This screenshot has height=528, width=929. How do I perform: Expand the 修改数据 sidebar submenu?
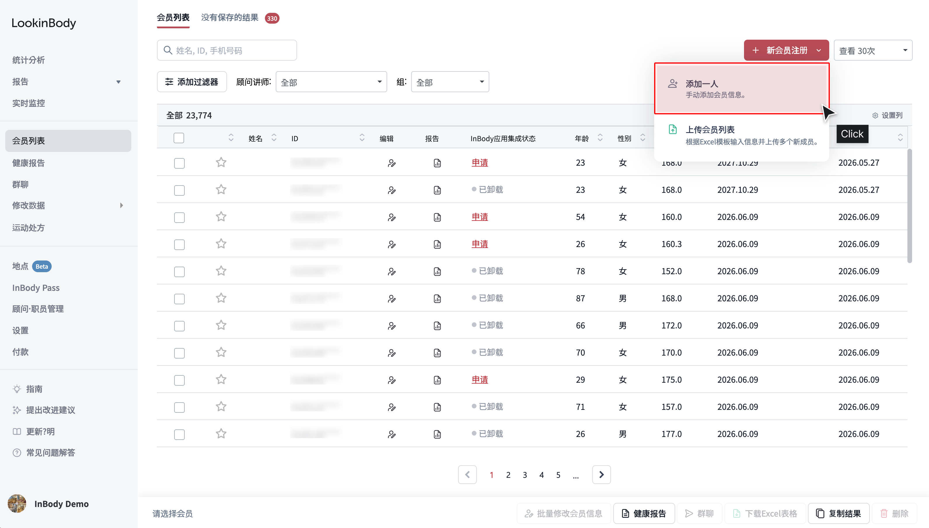pos(121,205)
